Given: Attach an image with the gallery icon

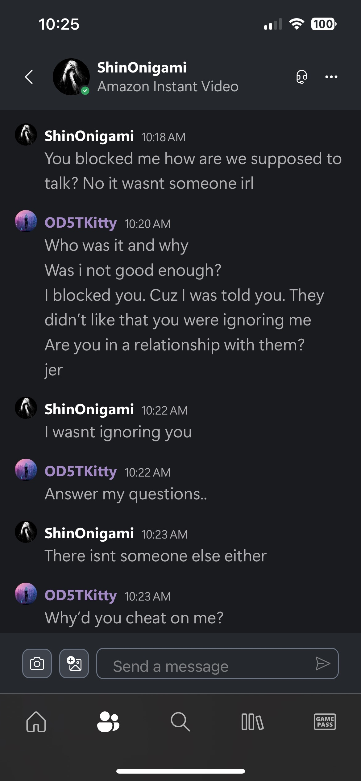Looking at the screenshot, I should click(74, 663).
